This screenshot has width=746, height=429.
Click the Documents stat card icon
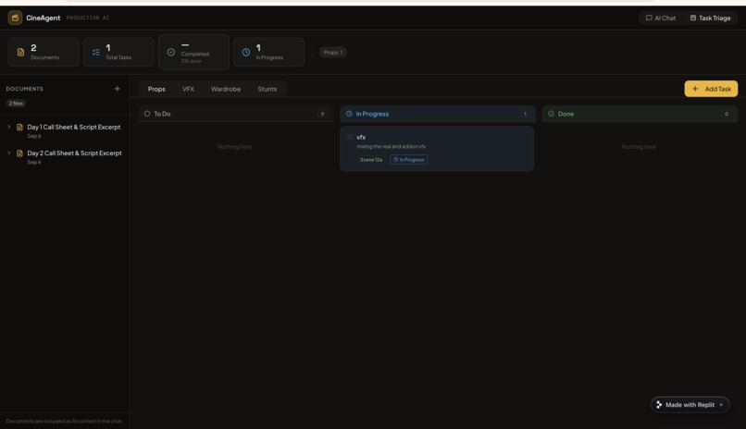coord(20,53)
